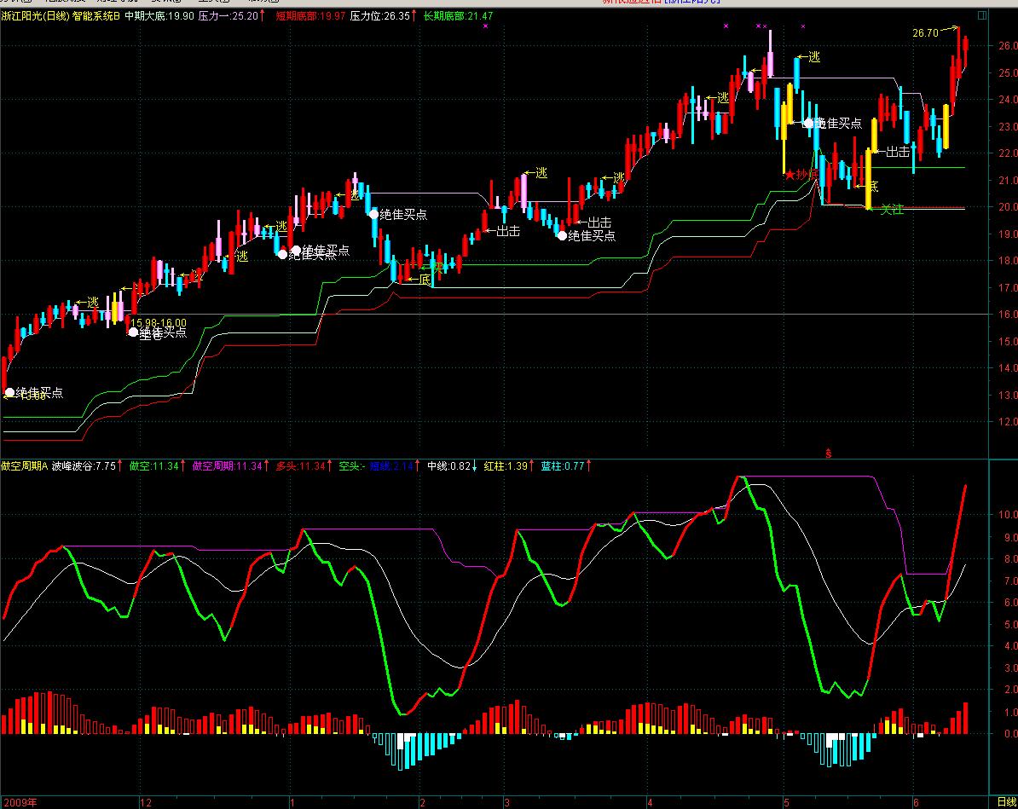Viewport: 1018px width, 809px height.
Task: Click the 2009年 label on time axis
Action: [x=20, y=802]
